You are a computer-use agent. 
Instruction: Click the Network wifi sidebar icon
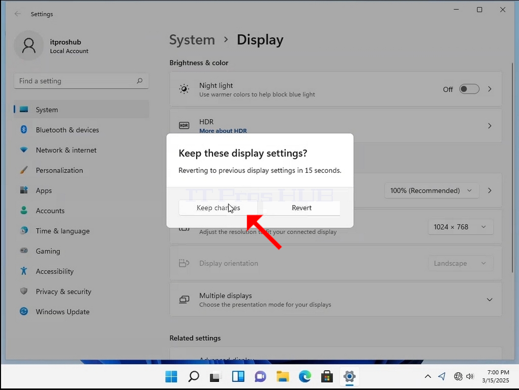coord(24,150)
